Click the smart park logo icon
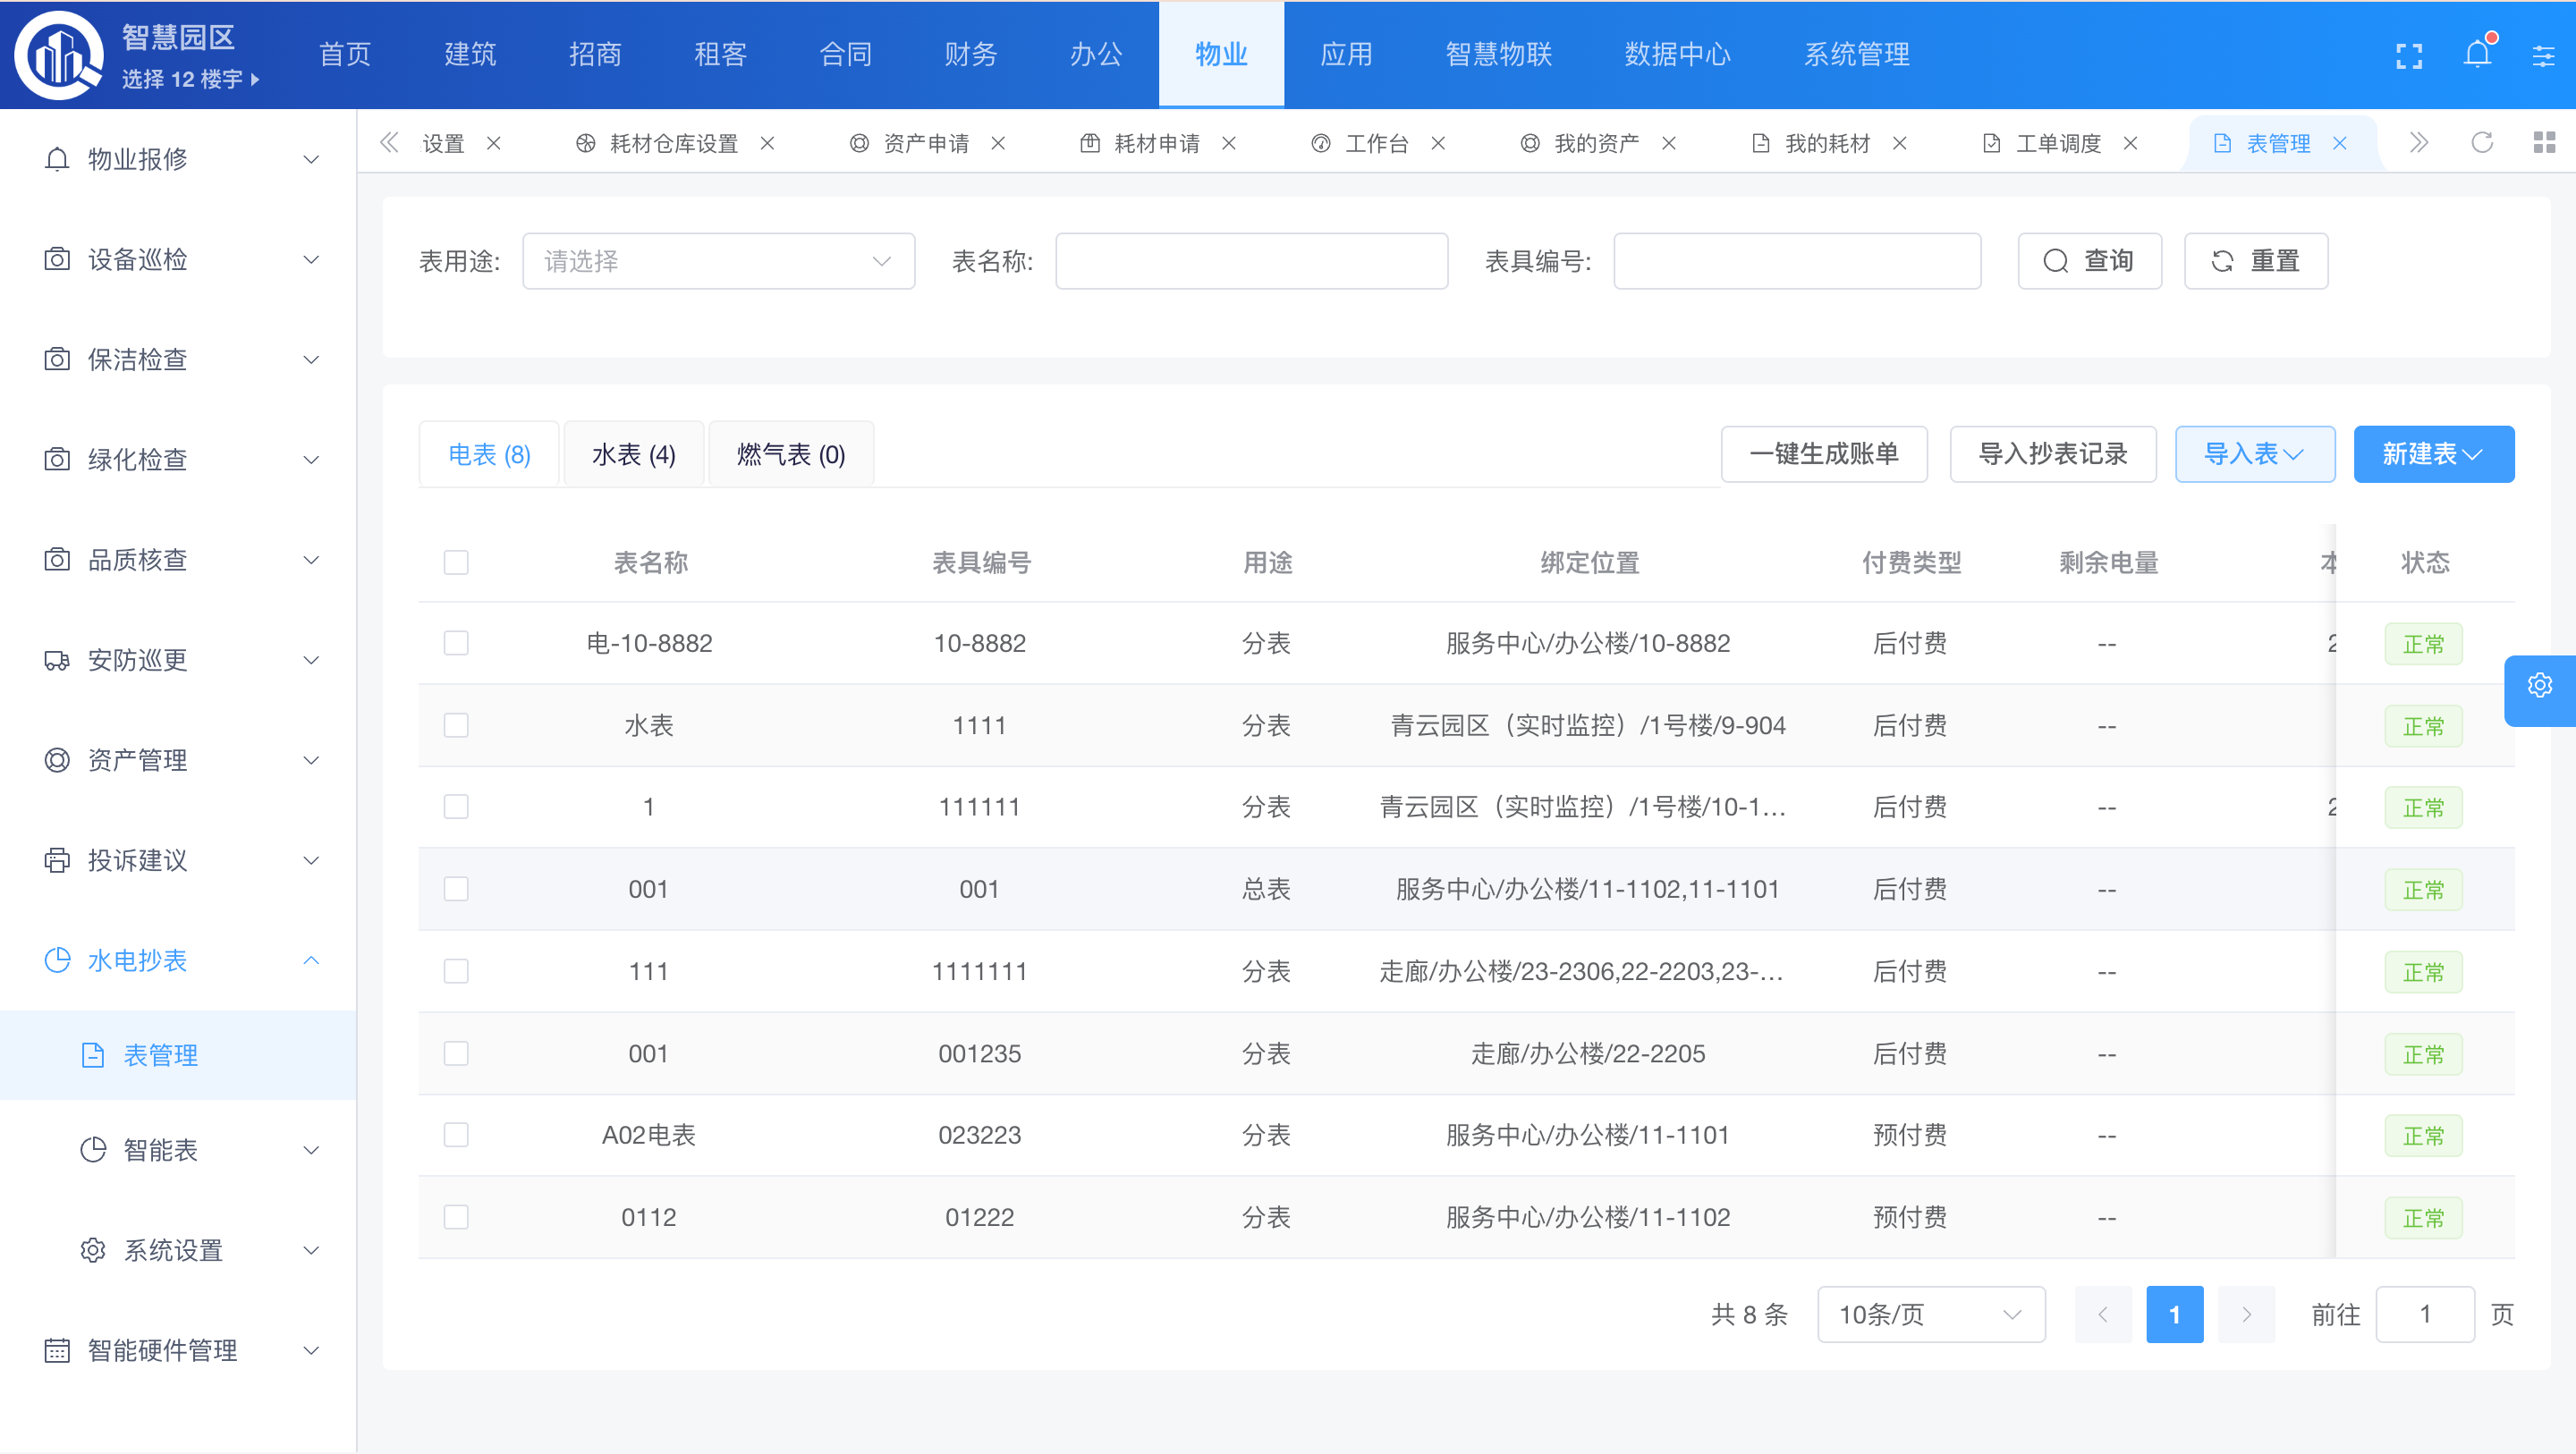This screenshot has height=1454, width=2576. pyautogui.click(x=60, y=56)
